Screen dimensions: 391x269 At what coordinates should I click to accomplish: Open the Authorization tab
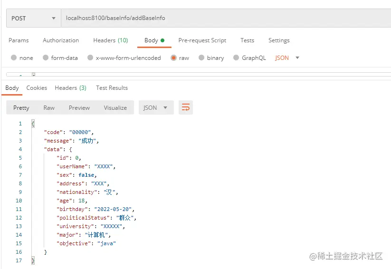pos(61,40)
